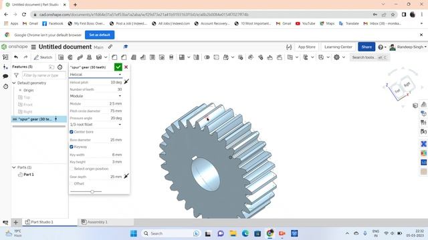Uncheck the Center bore checkbox
Image resolution: width=428 pixels, height=240 pixels.
72,132
